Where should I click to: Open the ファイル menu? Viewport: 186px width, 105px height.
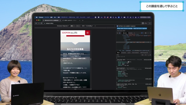tap(47, 17)
